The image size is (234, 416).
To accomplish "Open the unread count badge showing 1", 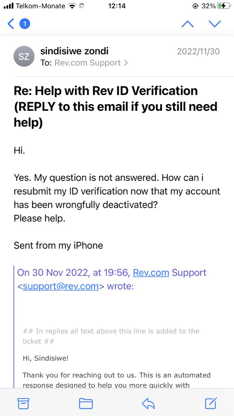I will point(25,24).
